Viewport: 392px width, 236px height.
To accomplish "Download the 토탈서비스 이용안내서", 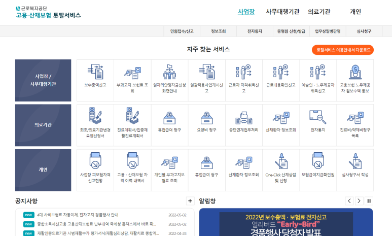I will pos(343,50).
